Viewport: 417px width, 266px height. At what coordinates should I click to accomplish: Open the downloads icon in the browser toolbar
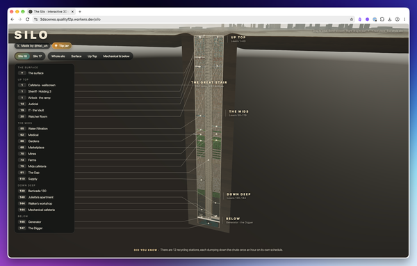pyautogui.click(x=390, y=19)
